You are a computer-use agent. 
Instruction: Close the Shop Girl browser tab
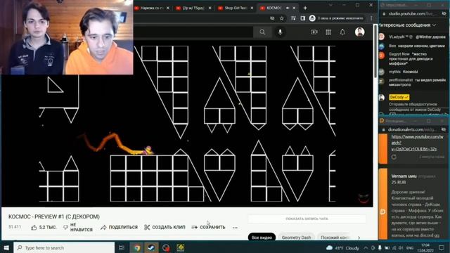click(252, 8)
